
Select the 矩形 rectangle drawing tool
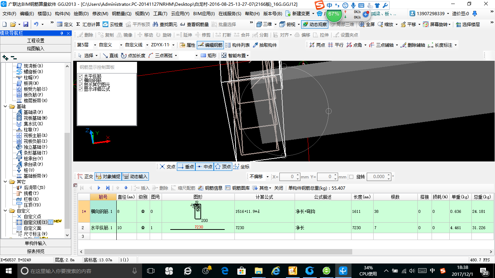pyautogui.click(x=208, y=55)
